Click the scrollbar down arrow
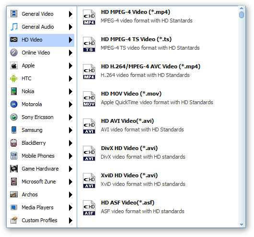This screenshot has height=237, width=254. click(242, 225)
